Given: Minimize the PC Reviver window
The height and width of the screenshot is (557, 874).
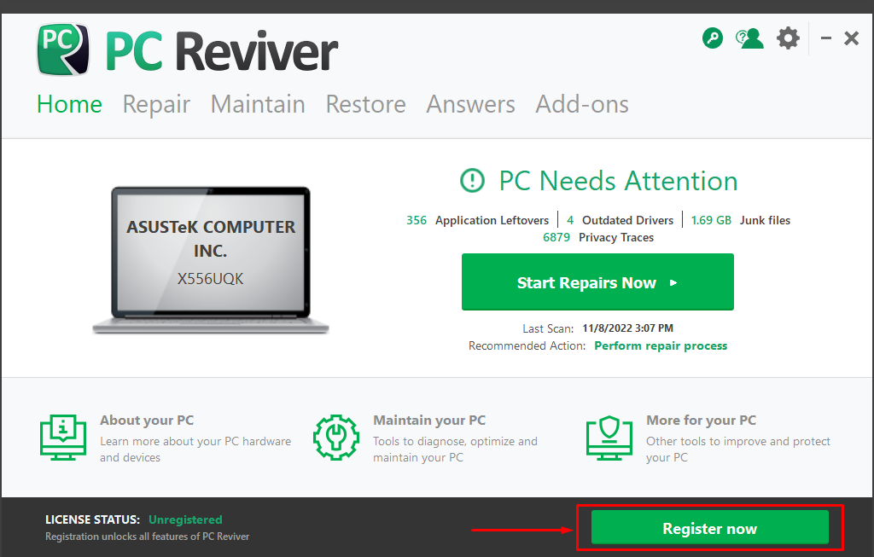Looking at the screenshot, I should (x=826, y=38).
